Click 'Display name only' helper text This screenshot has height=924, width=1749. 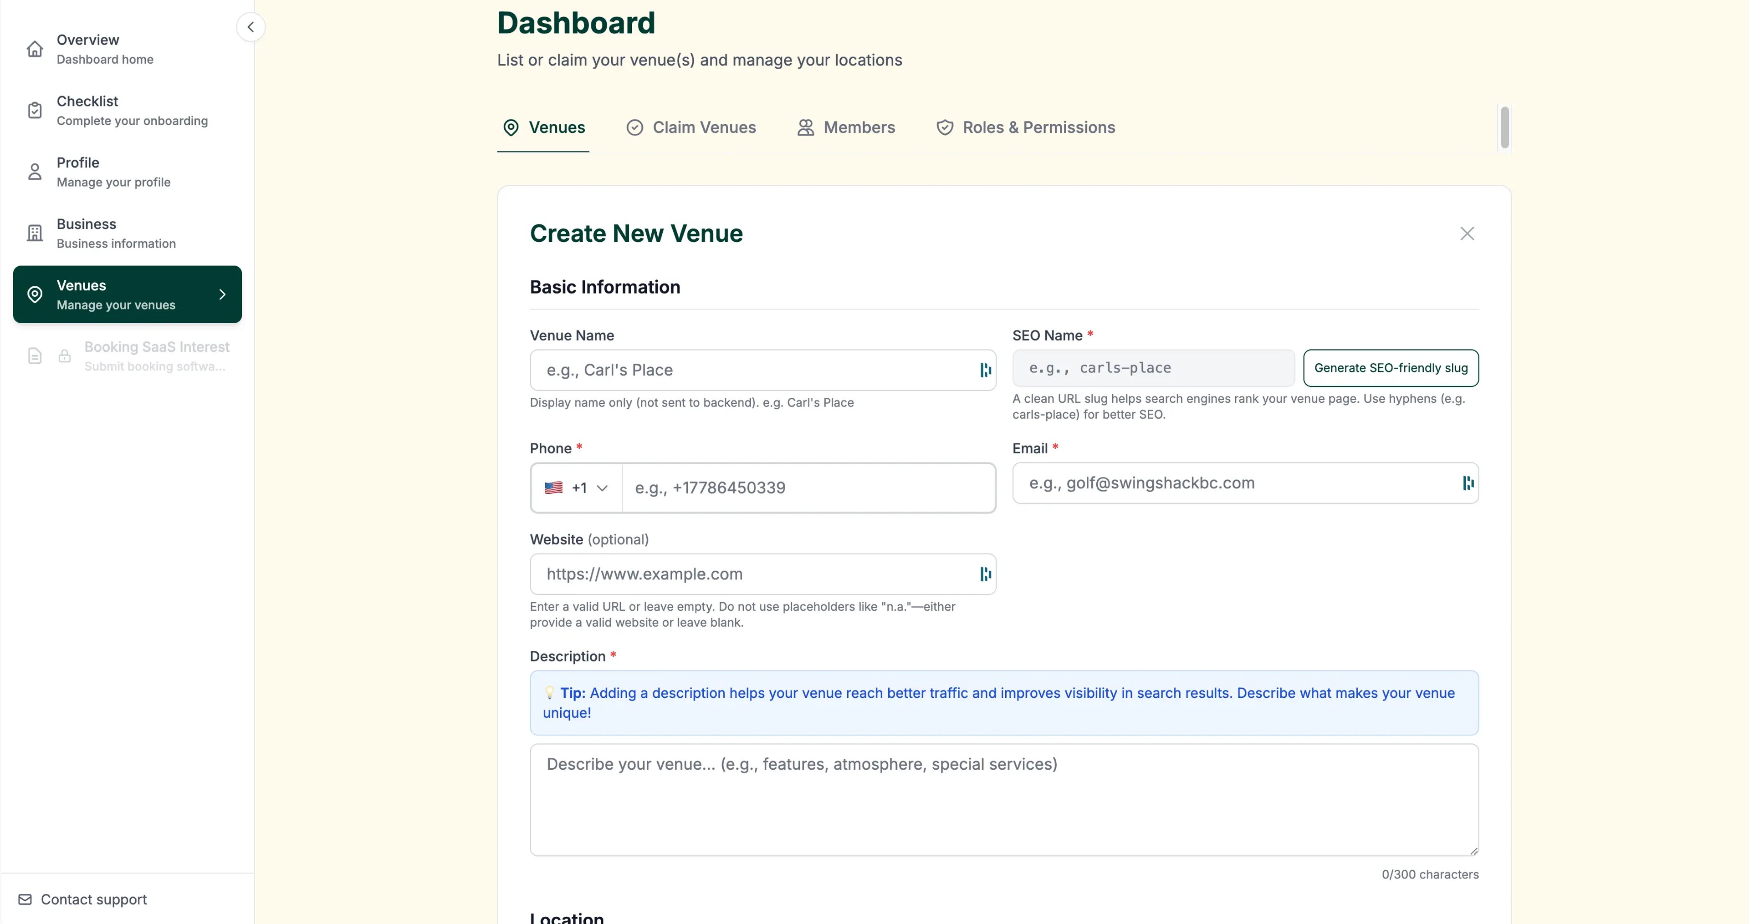click(692, 402)
